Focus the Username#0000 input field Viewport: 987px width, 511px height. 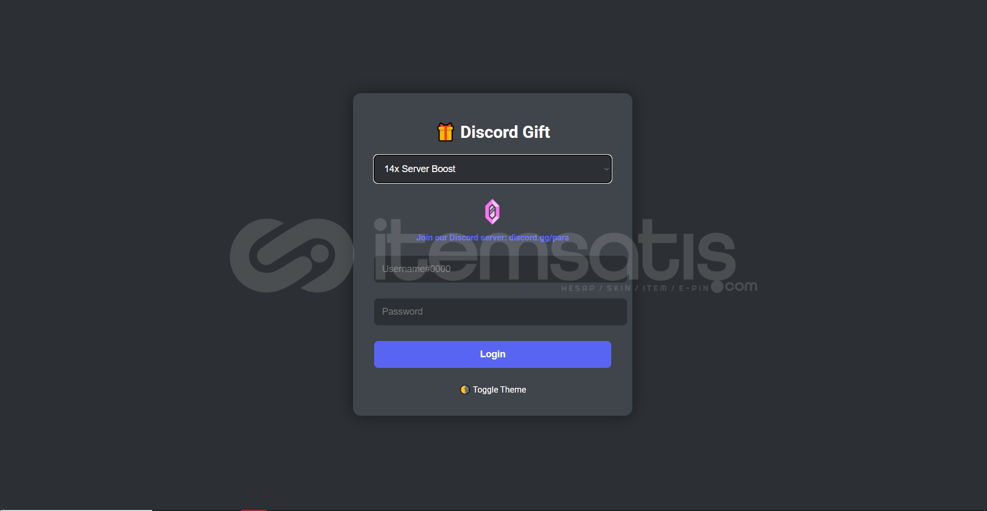500,269
